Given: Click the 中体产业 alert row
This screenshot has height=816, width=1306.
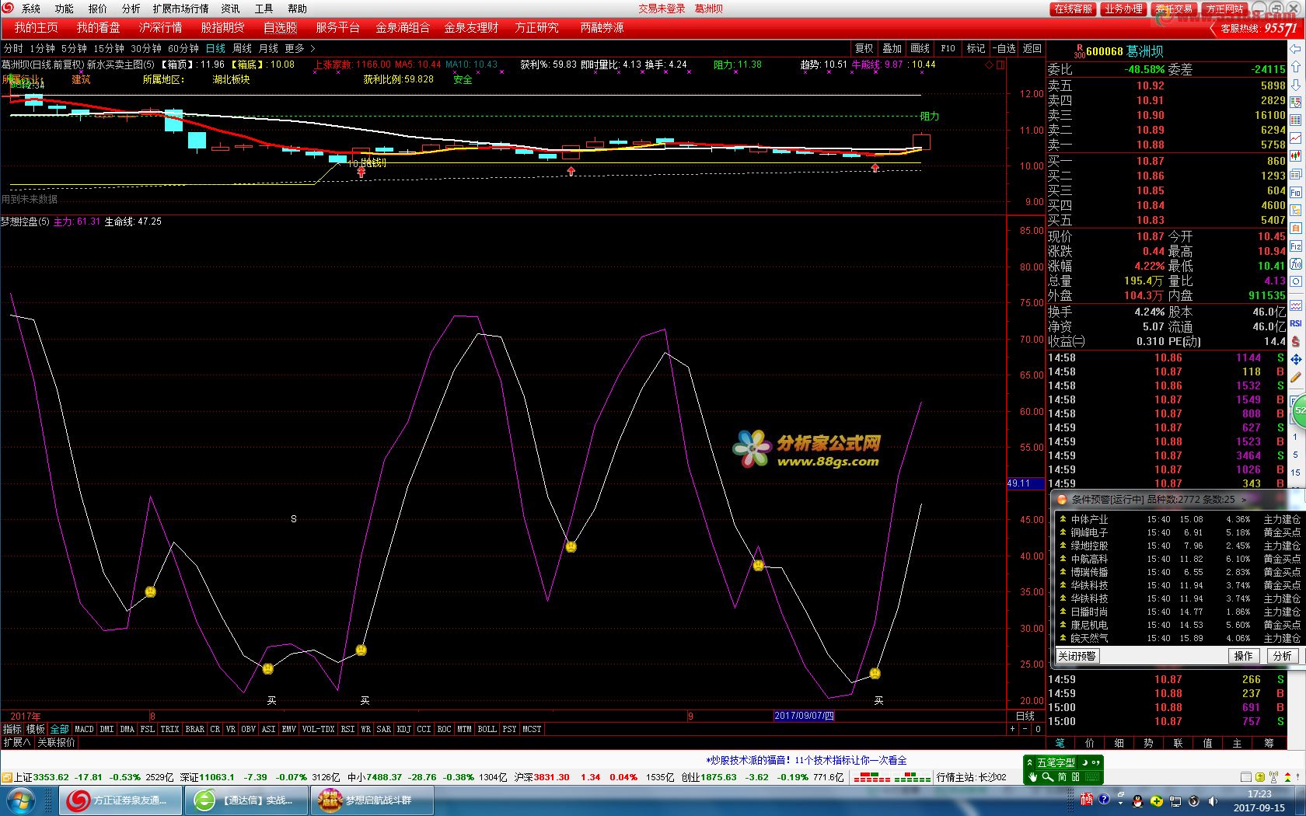Looking at the screenshot, I should coord(1178,519).
